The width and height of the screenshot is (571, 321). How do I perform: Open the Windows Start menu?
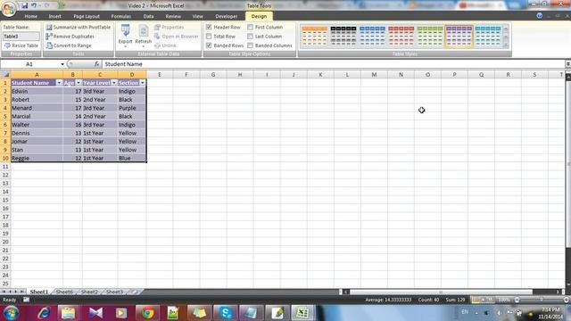11,313
